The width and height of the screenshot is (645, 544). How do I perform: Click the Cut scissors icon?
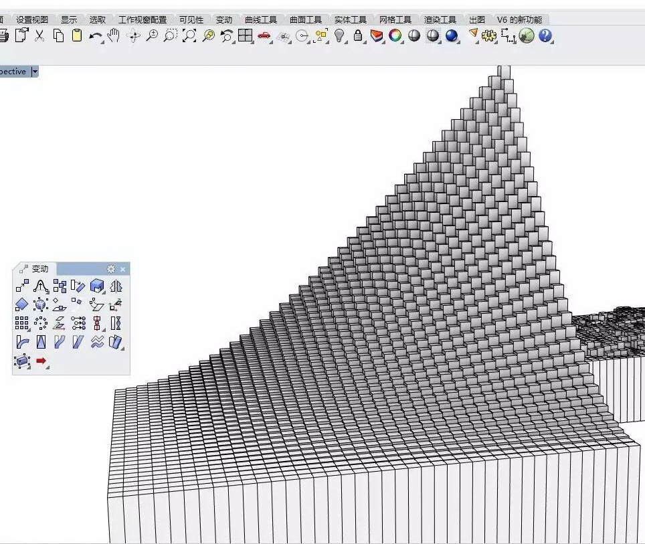point(39,35)
